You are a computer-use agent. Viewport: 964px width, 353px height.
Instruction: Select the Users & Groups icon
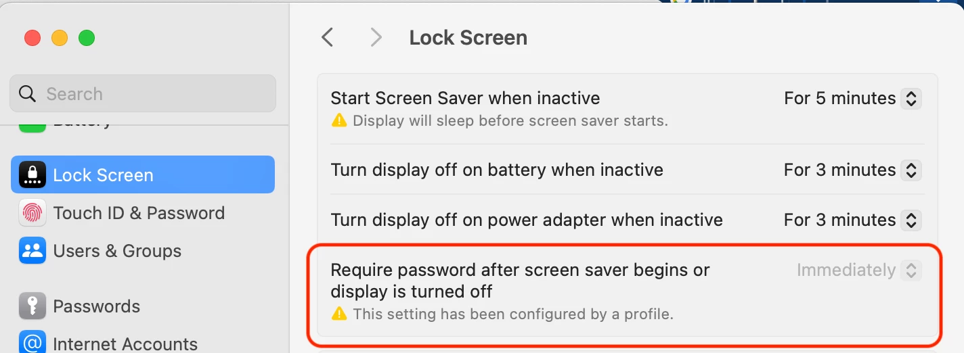(32, 250)
